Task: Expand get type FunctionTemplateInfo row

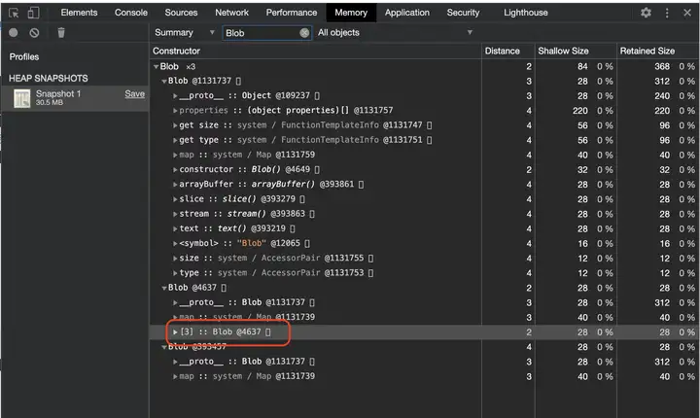Action: (175, 140)
